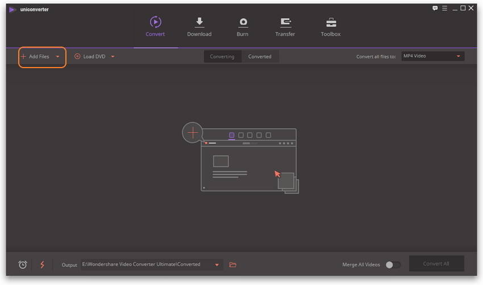The width and height of the screenshot is (483, 285).
Task: Open the schedule task alarm clock icon
Action: tap(23, 265)
